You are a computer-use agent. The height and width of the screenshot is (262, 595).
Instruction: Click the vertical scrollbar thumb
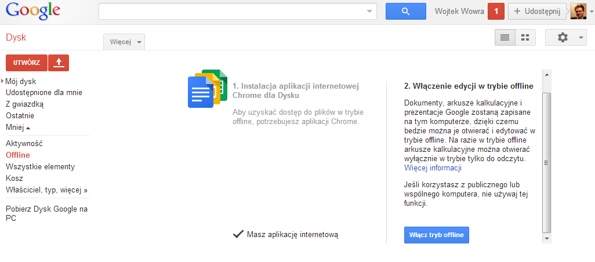pos(547,163)
